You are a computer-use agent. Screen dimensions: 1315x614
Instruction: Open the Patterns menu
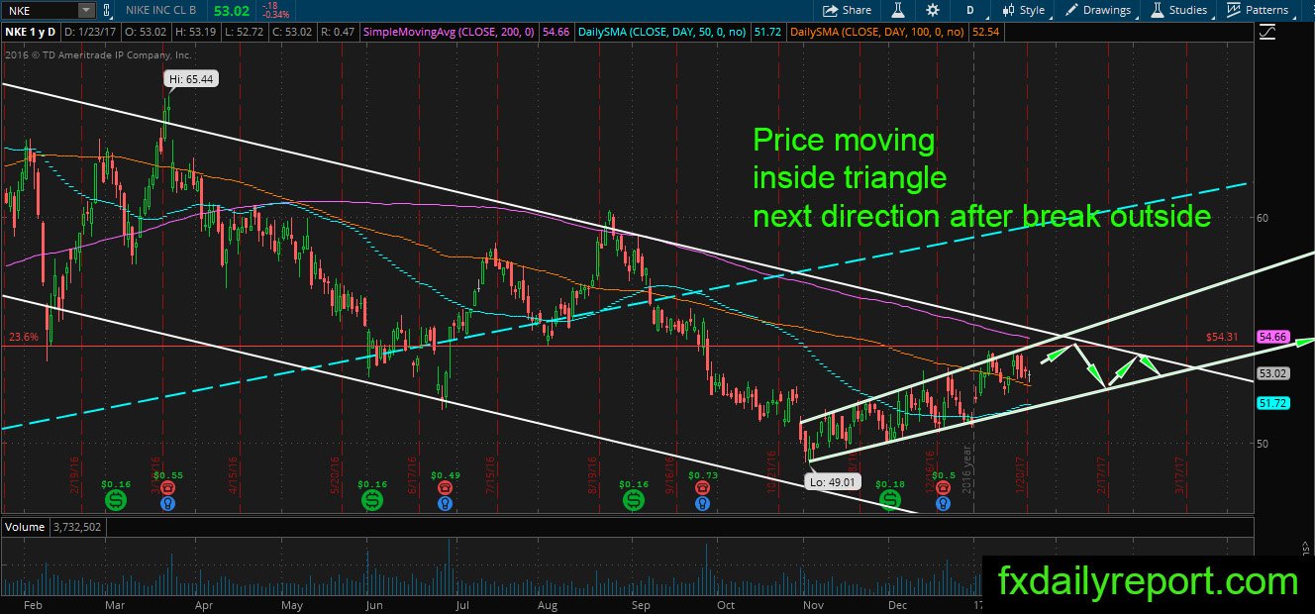[1257, 10]
